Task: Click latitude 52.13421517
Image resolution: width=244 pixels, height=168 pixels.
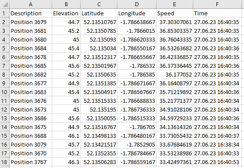Action: pos(99,144)
